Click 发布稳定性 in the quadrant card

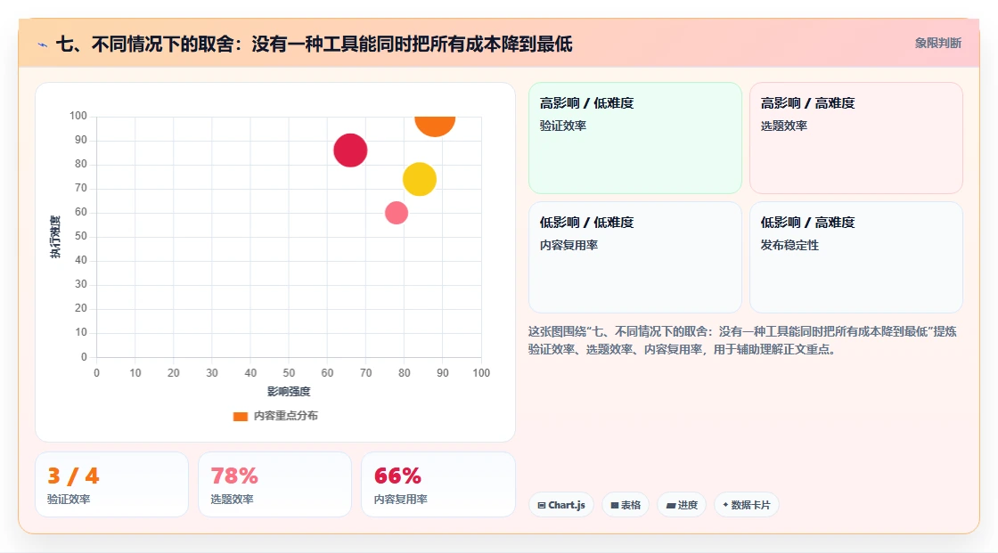pos(789,245)
